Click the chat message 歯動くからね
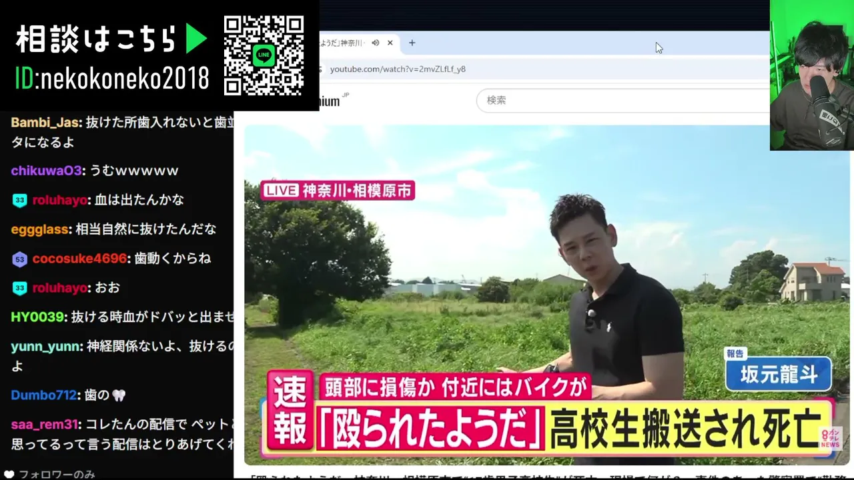Screen dimensions: 854x480 click(173, 259)
